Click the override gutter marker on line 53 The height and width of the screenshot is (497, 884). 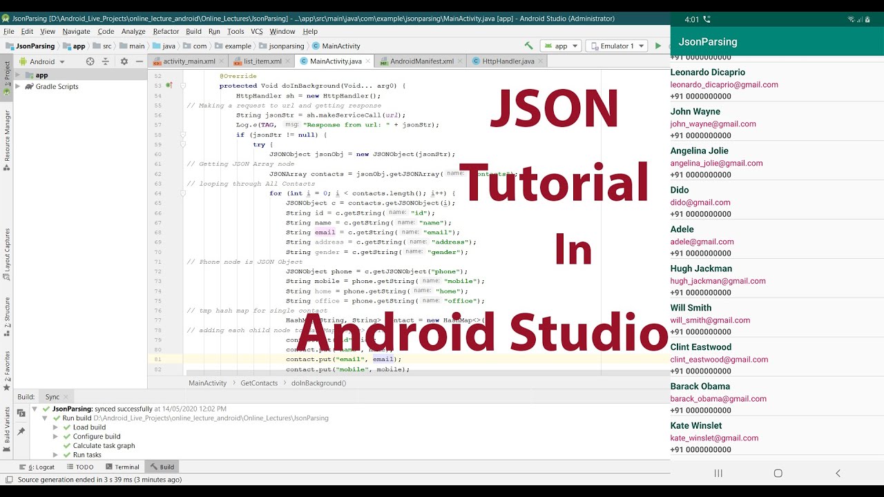point(169,86)
